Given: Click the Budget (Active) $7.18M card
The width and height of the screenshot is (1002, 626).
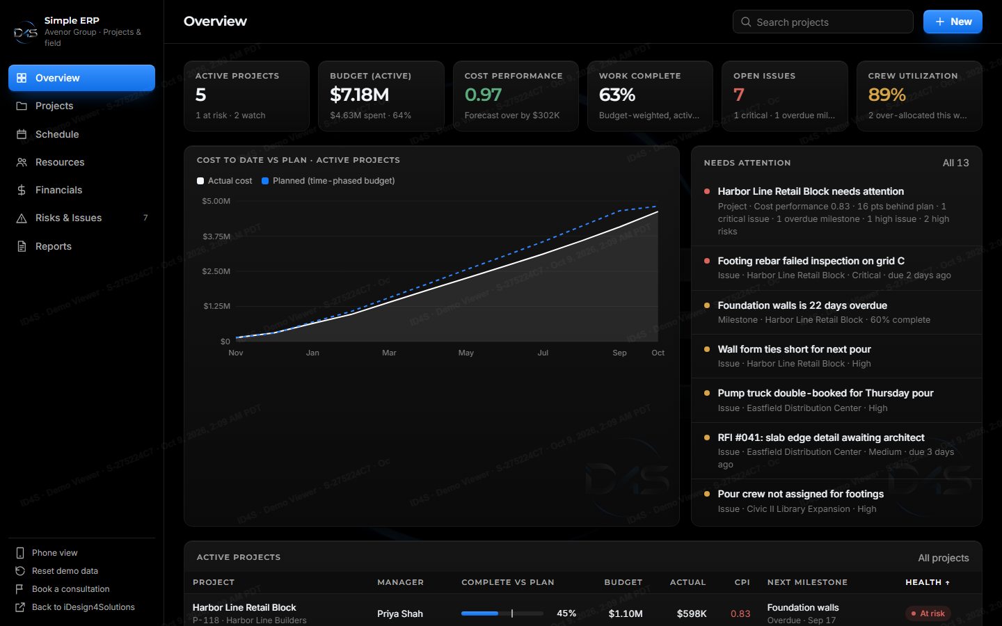Looking at the screenshot, I should click(381, 96).
